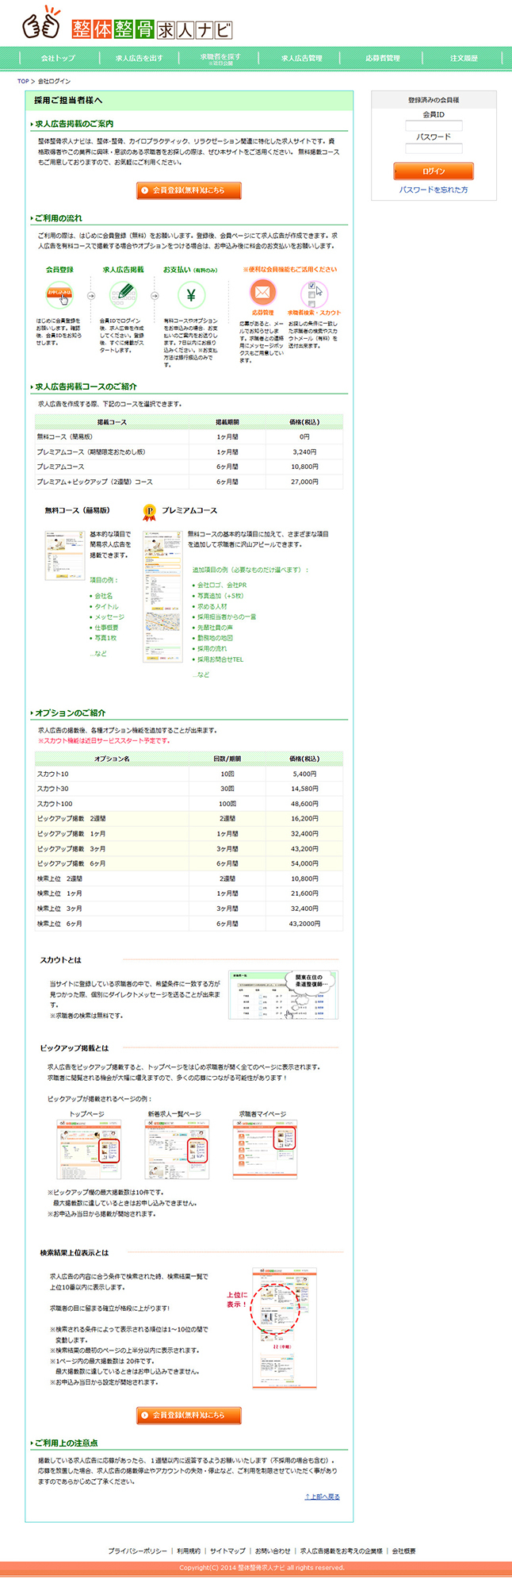Open the 注文履歴 nav item
Viewport: 512px width, 1587px height.
pos(464,58)
